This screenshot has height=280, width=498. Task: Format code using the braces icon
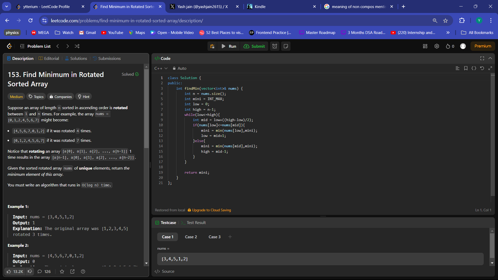click(474, 68)
